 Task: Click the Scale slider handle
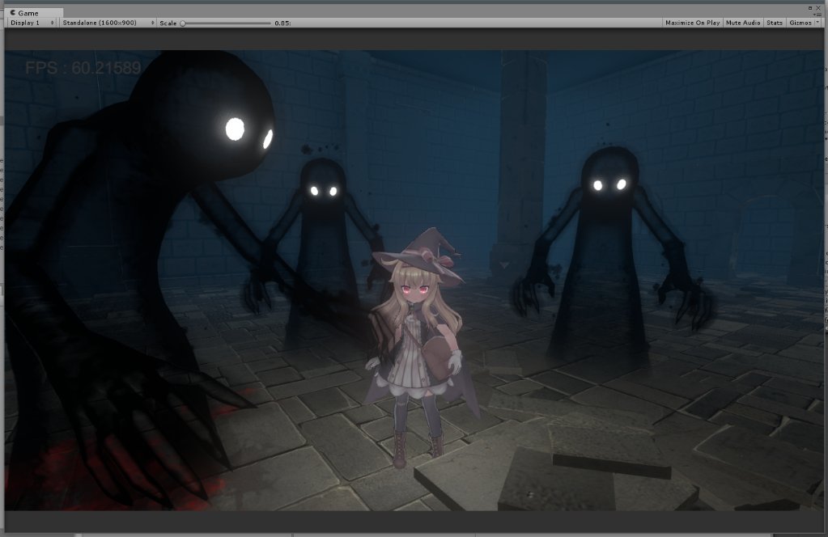[x=183, y=23]
